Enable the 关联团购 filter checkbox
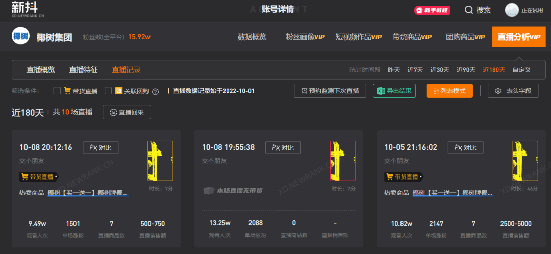This screenshot has height=254, width=551. [108, 91]
